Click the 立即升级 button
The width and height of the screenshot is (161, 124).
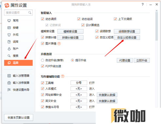[142, 60]
